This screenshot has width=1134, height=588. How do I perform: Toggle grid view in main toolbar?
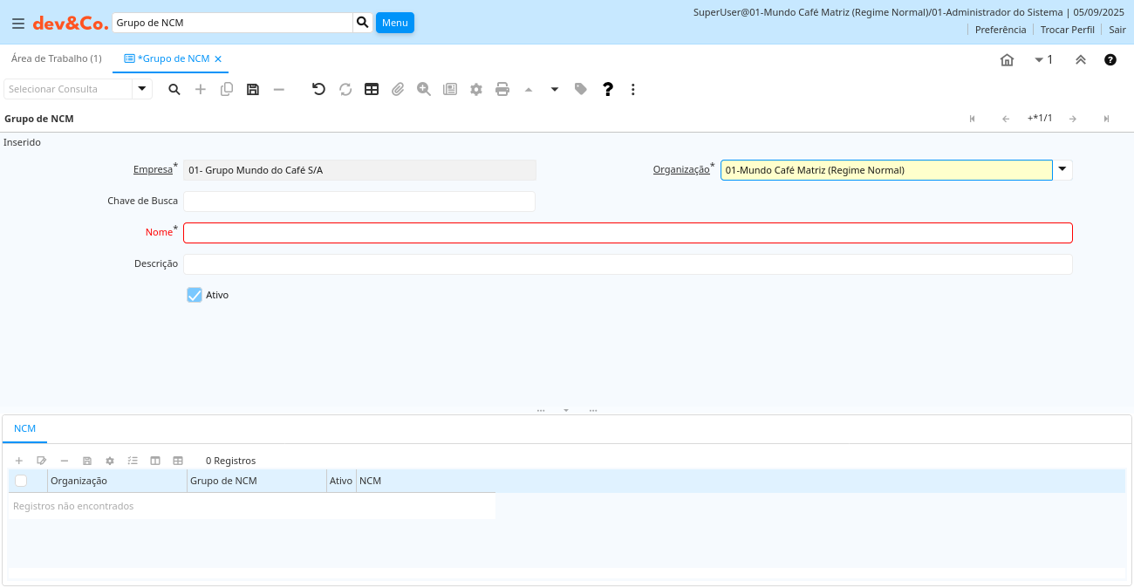click(x=372, y=89)
